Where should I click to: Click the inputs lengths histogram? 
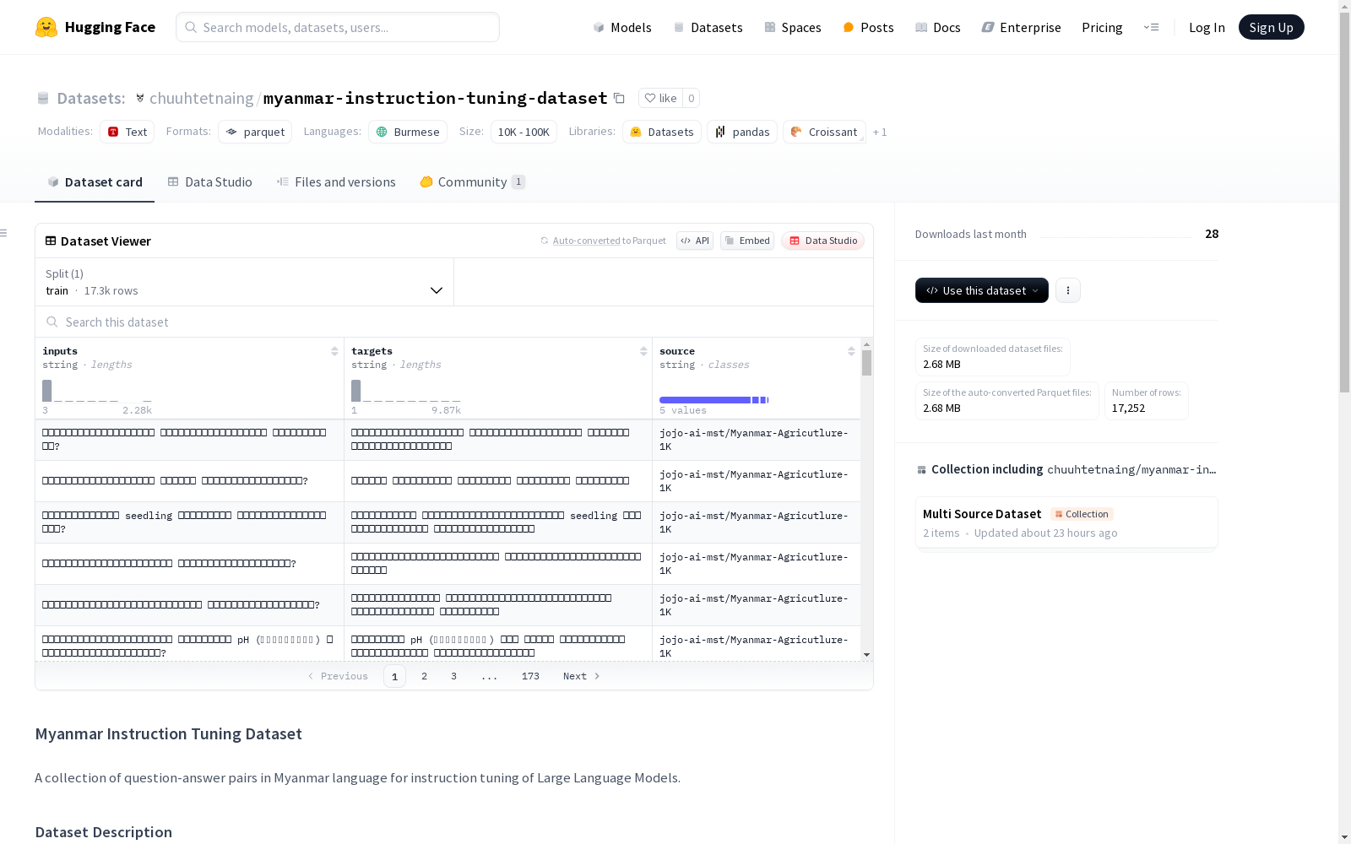(97, 391)
